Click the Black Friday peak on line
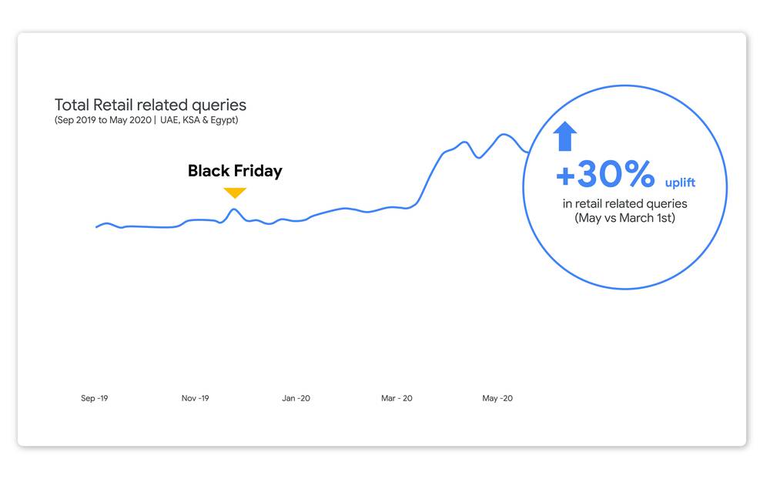This screenshot has width=770, height=479. [234, 209]
